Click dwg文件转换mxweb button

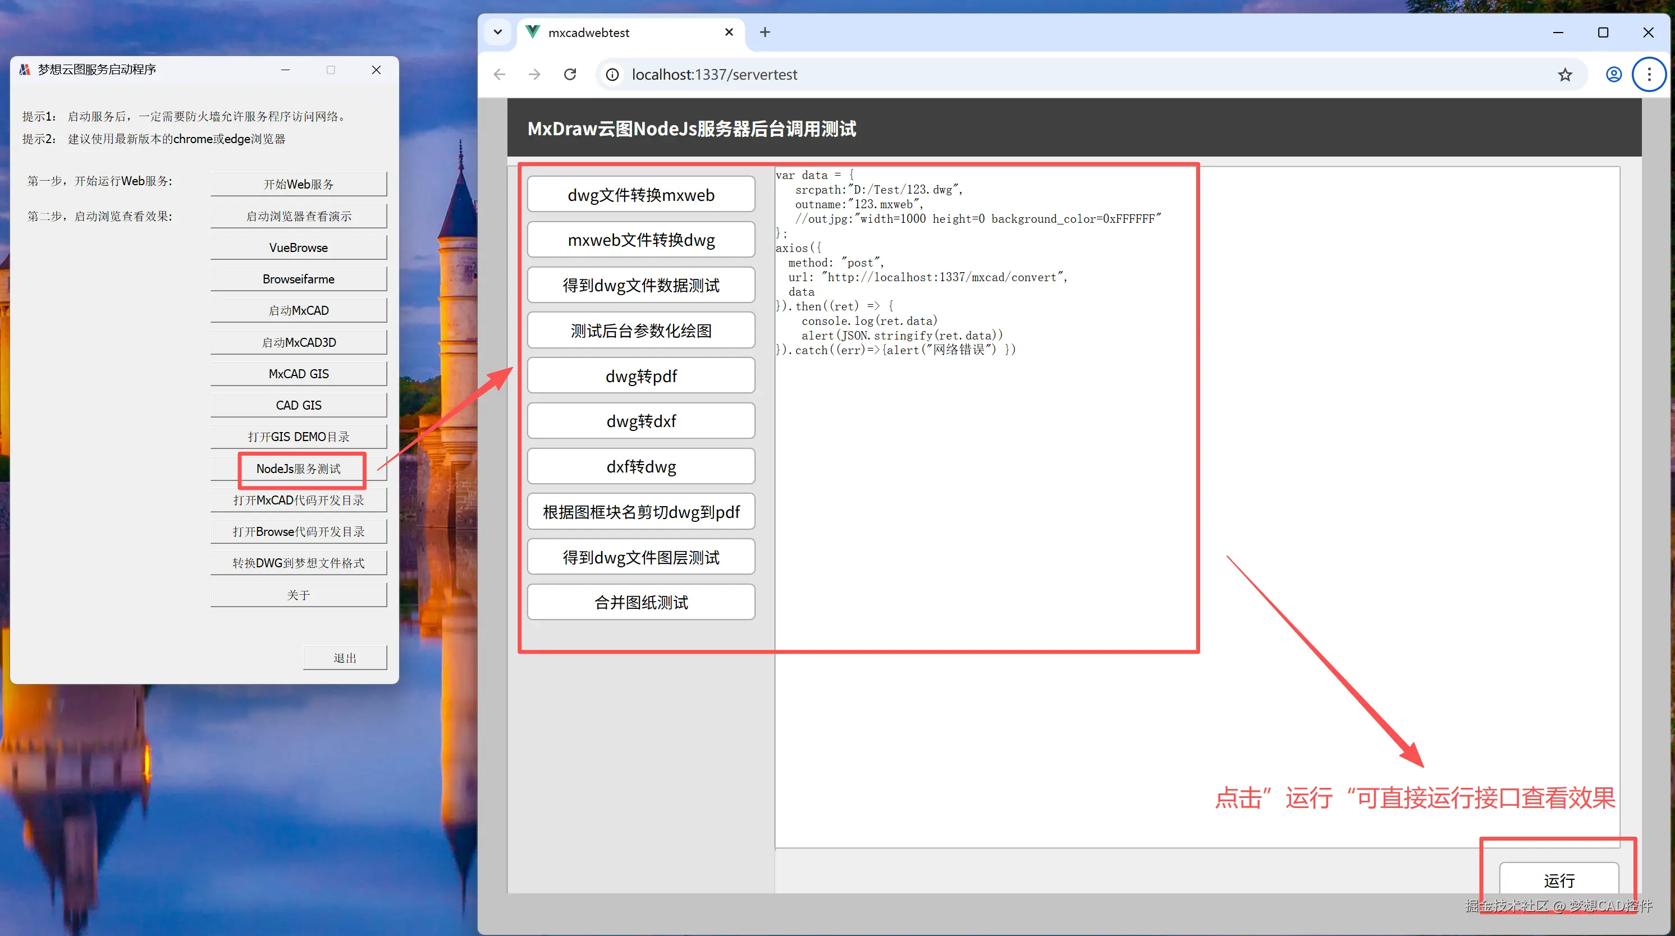tap(640, 194)
